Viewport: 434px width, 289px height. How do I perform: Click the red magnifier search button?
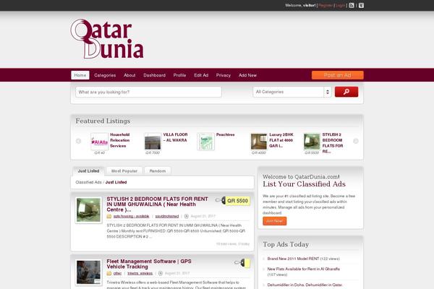(346, 92)
